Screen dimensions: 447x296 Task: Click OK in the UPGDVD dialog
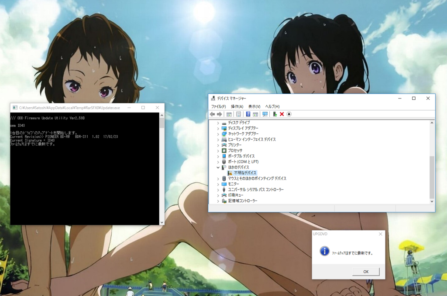366,272
